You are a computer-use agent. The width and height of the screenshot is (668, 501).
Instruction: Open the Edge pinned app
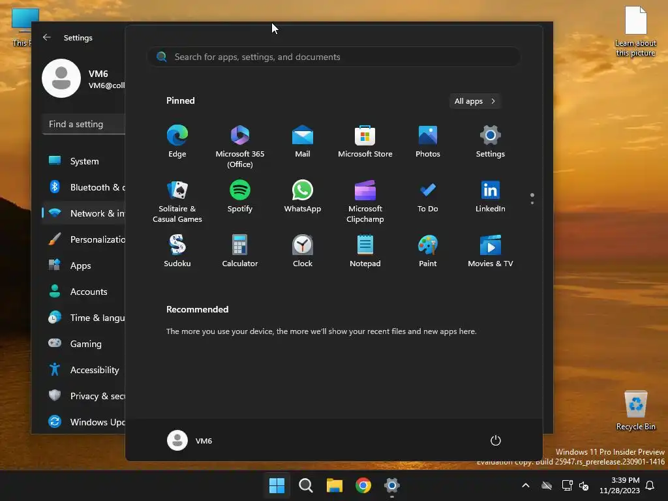tap(177, 142)
